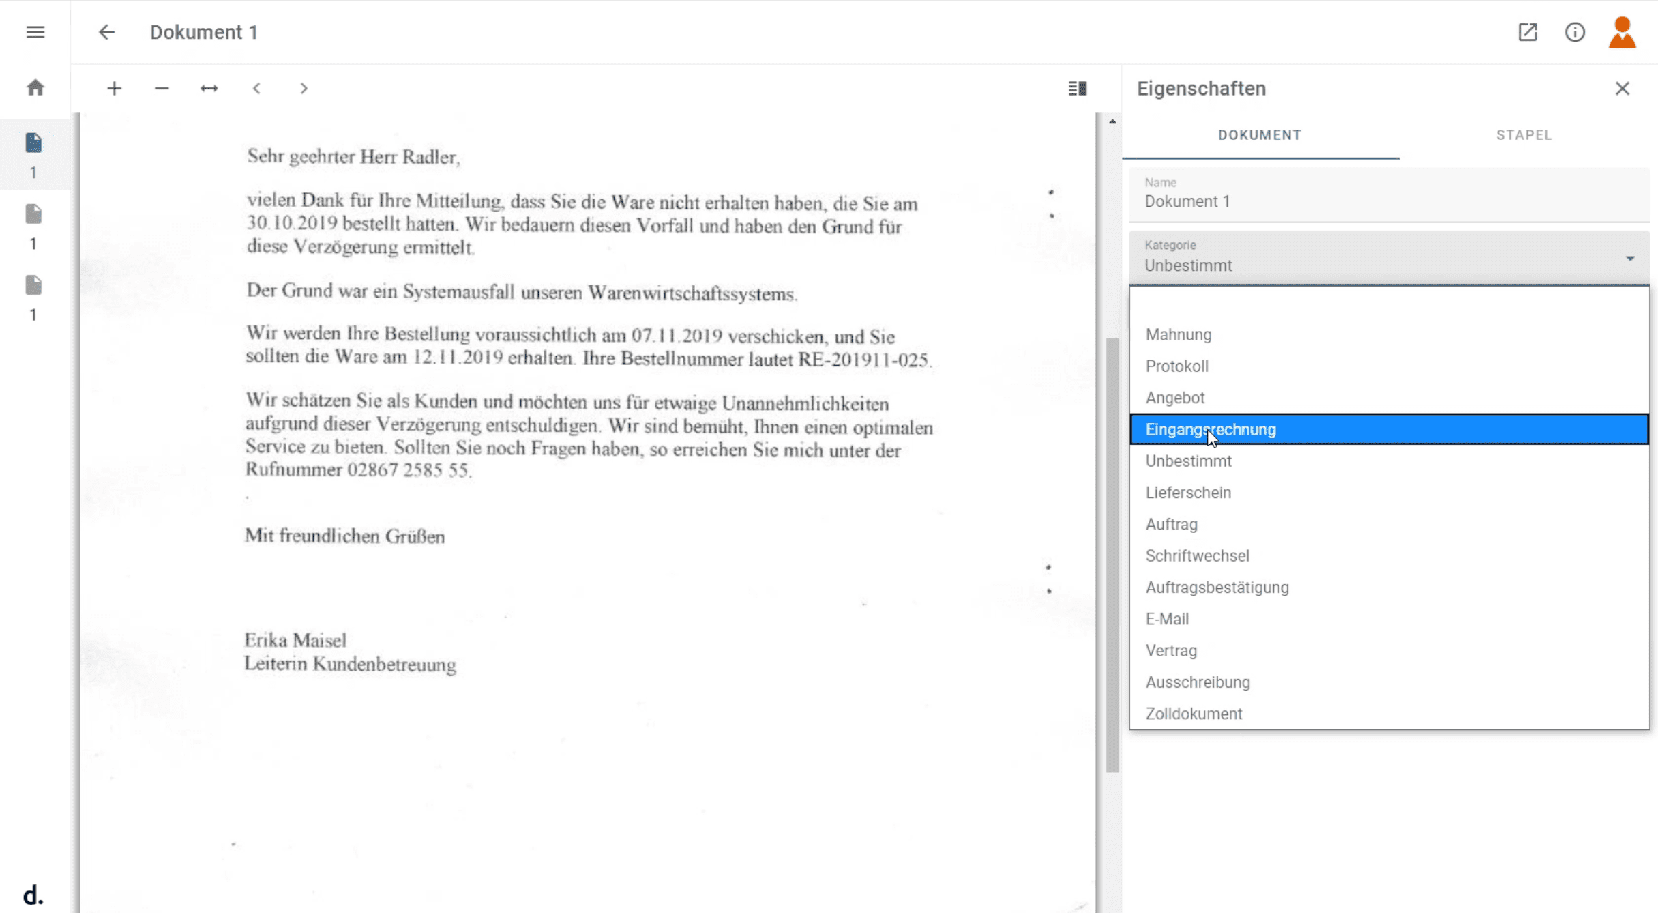1658x913 pixels.
Task: Open the hamburger navigation menu
Action: (x=35, y=32)
